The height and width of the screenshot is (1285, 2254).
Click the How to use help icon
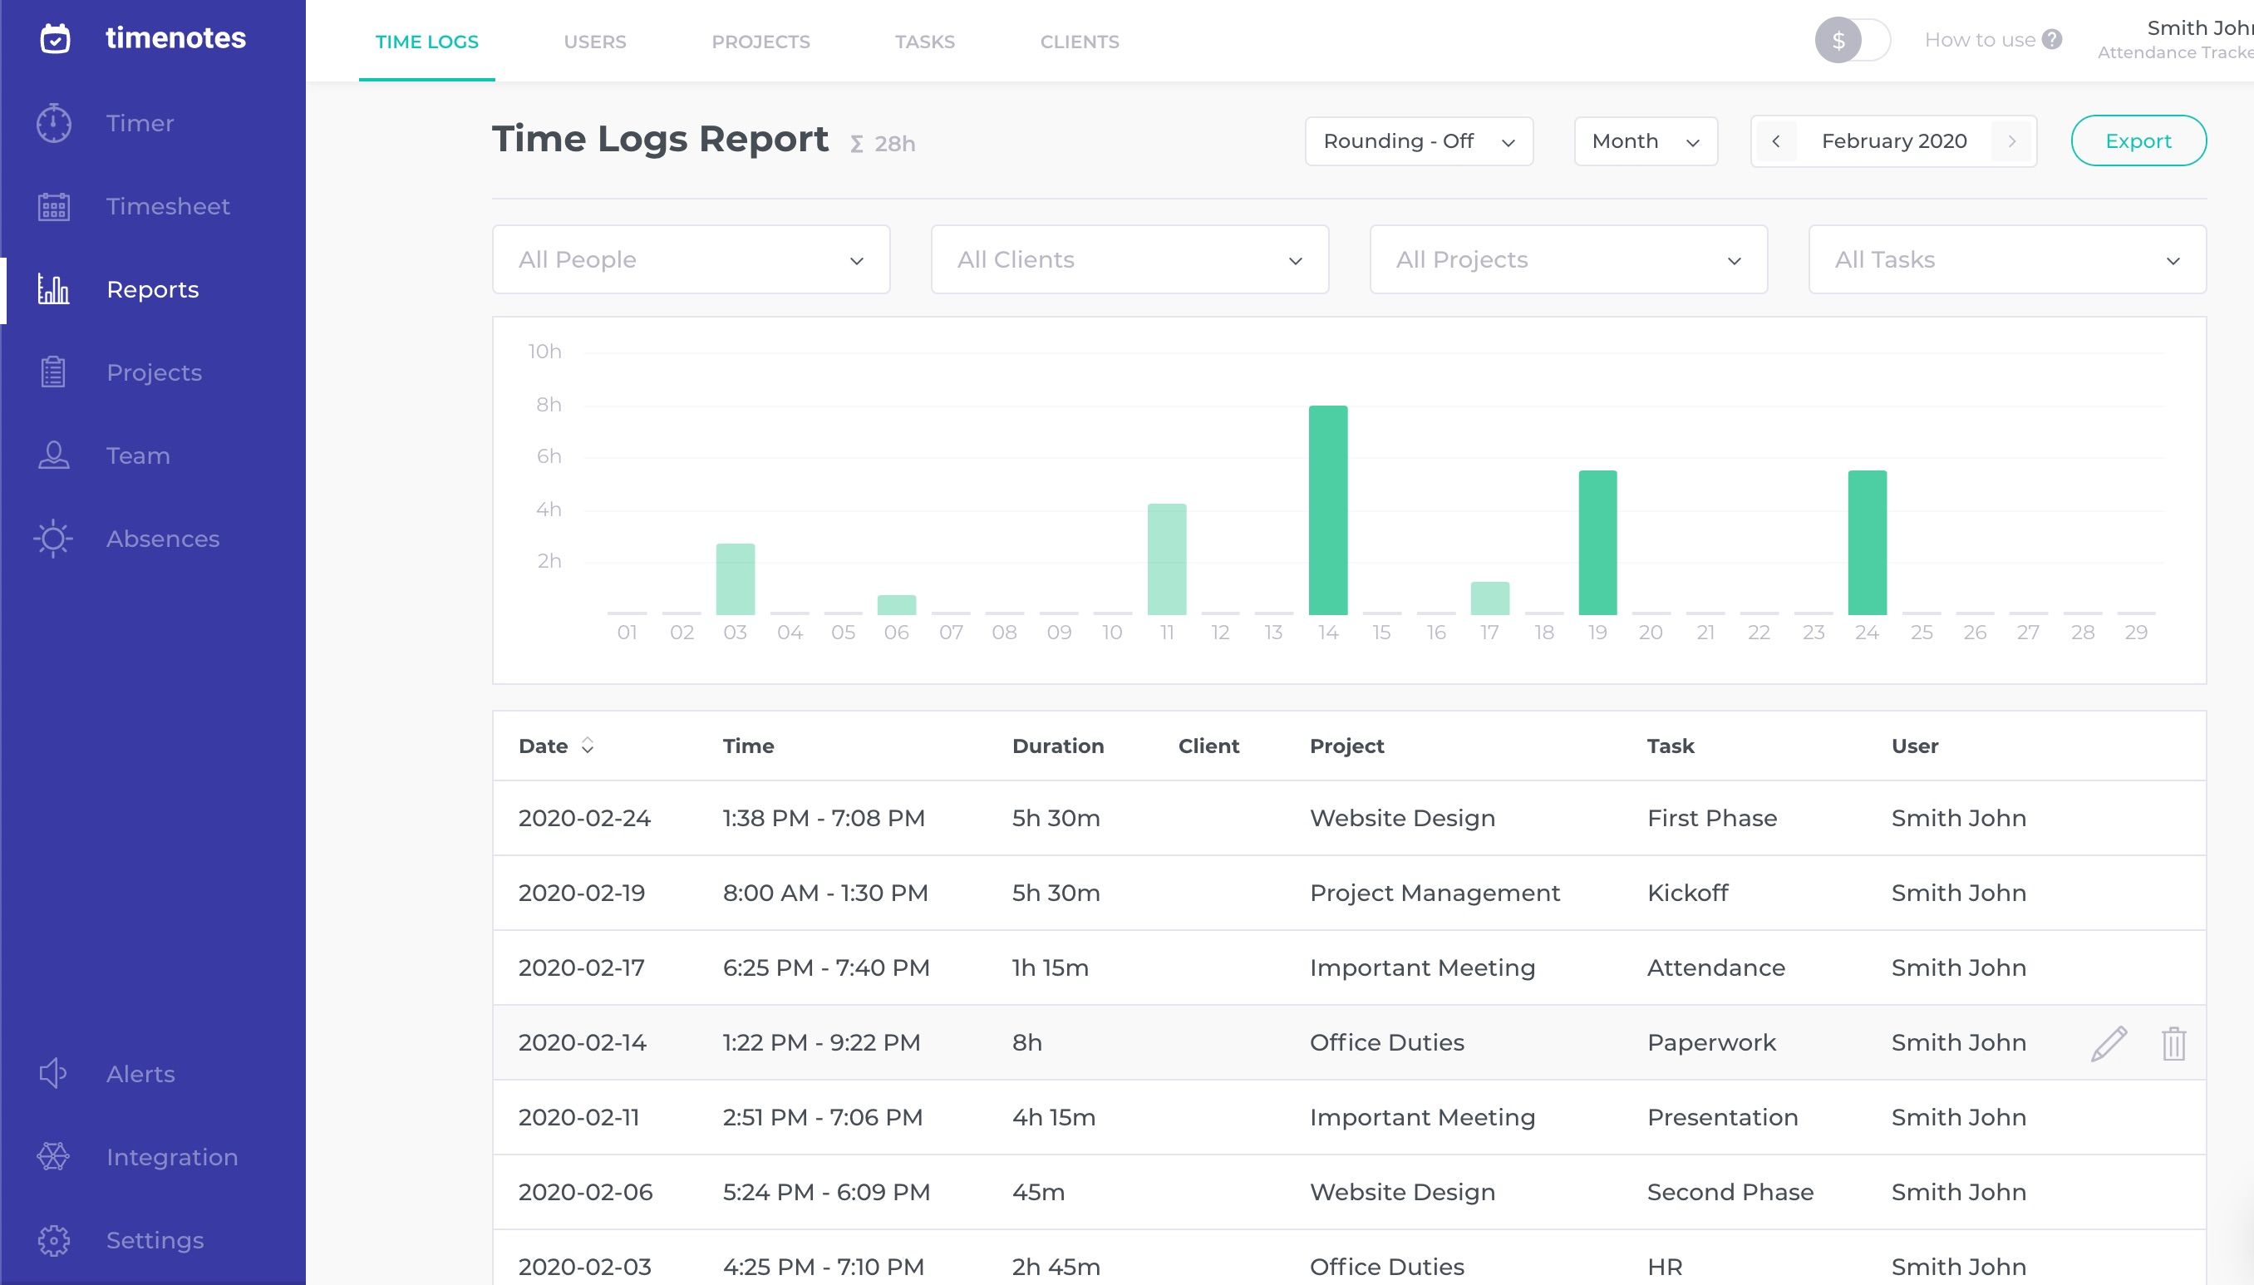[2052, 40]
